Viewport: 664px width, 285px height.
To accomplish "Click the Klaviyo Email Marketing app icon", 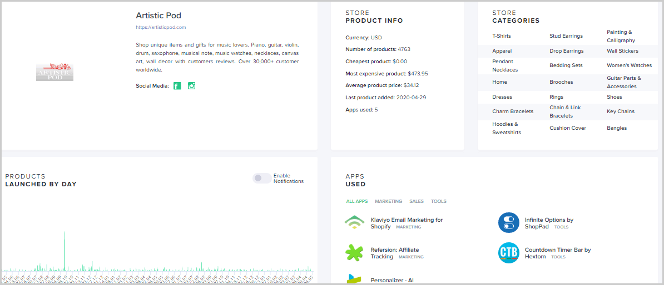I will 354,222.
